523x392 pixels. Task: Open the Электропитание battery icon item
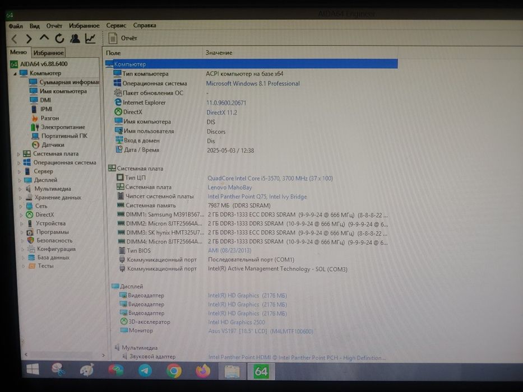pyautogui.click(x=35, y=127)
